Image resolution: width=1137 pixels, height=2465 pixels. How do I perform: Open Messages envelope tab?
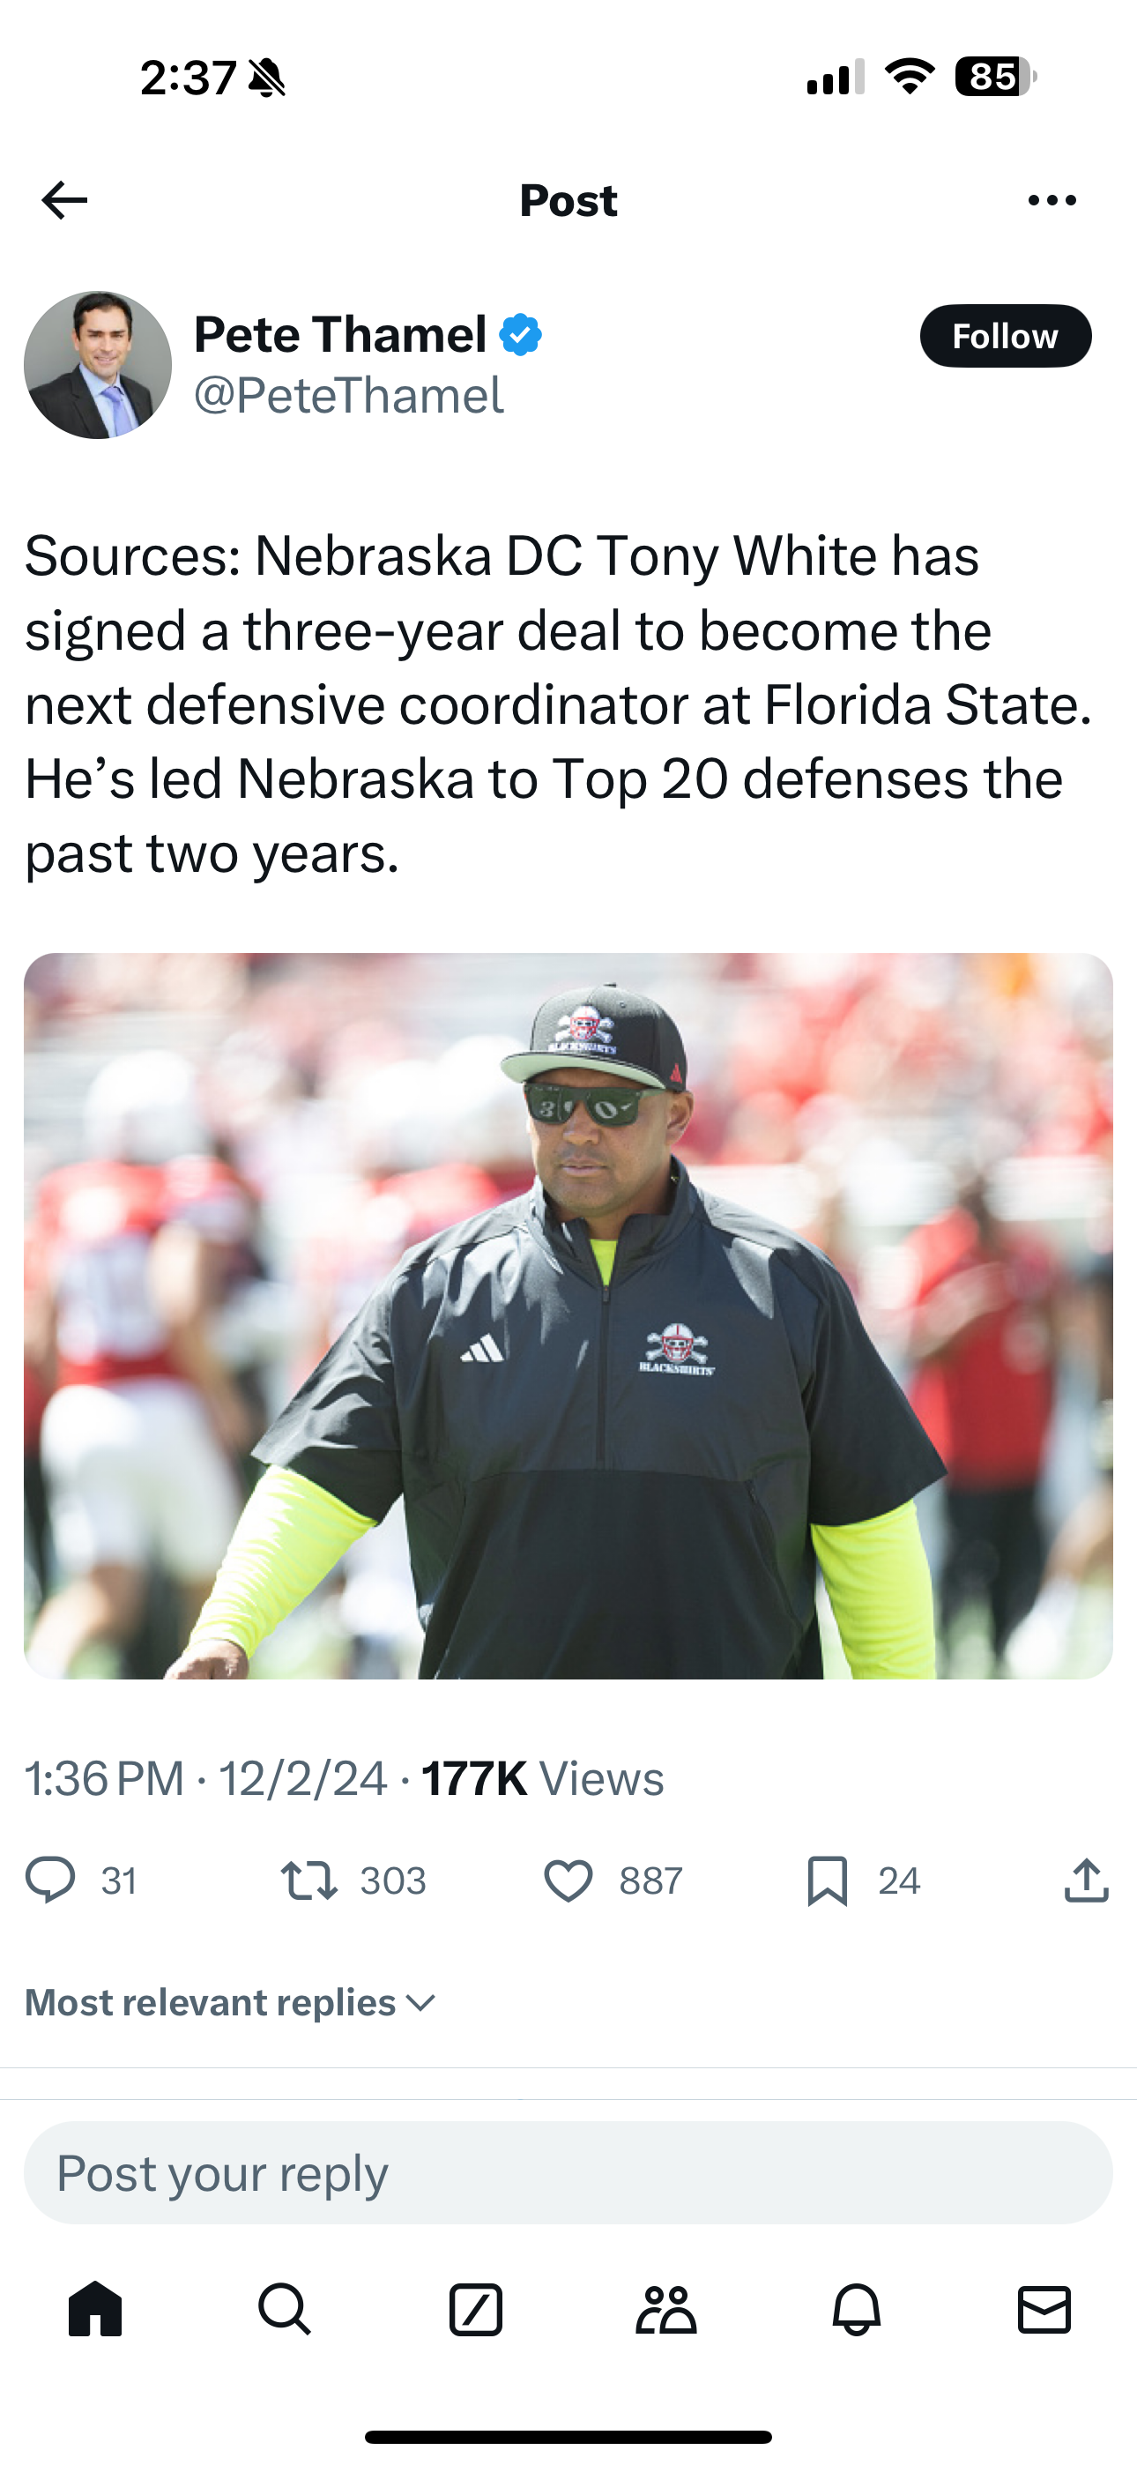[1044, 2309]
